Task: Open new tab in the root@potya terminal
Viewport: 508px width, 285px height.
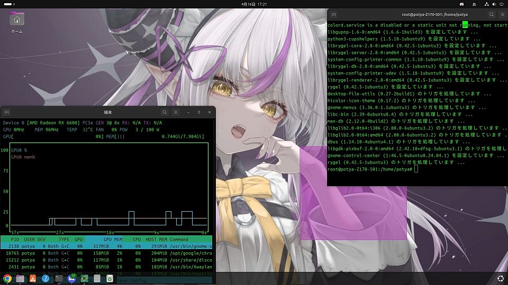Action: [x=334, y=15]
